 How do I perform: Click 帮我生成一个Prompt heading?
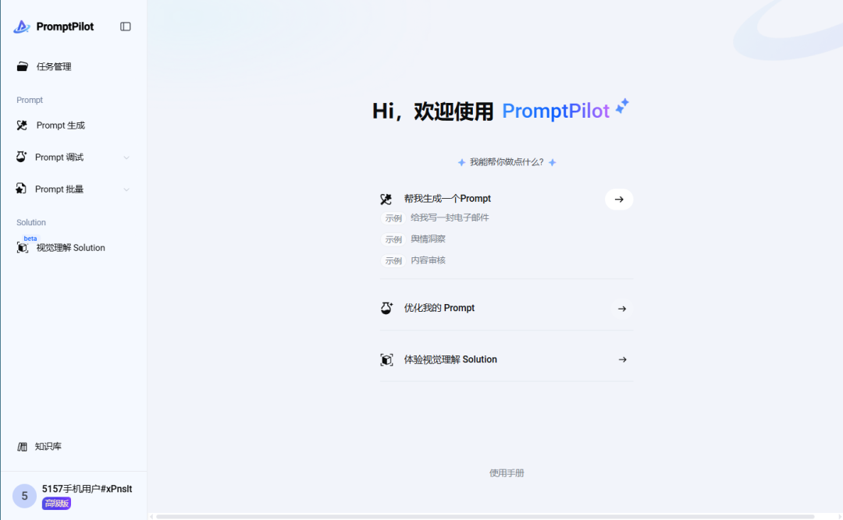coord(447,199)
